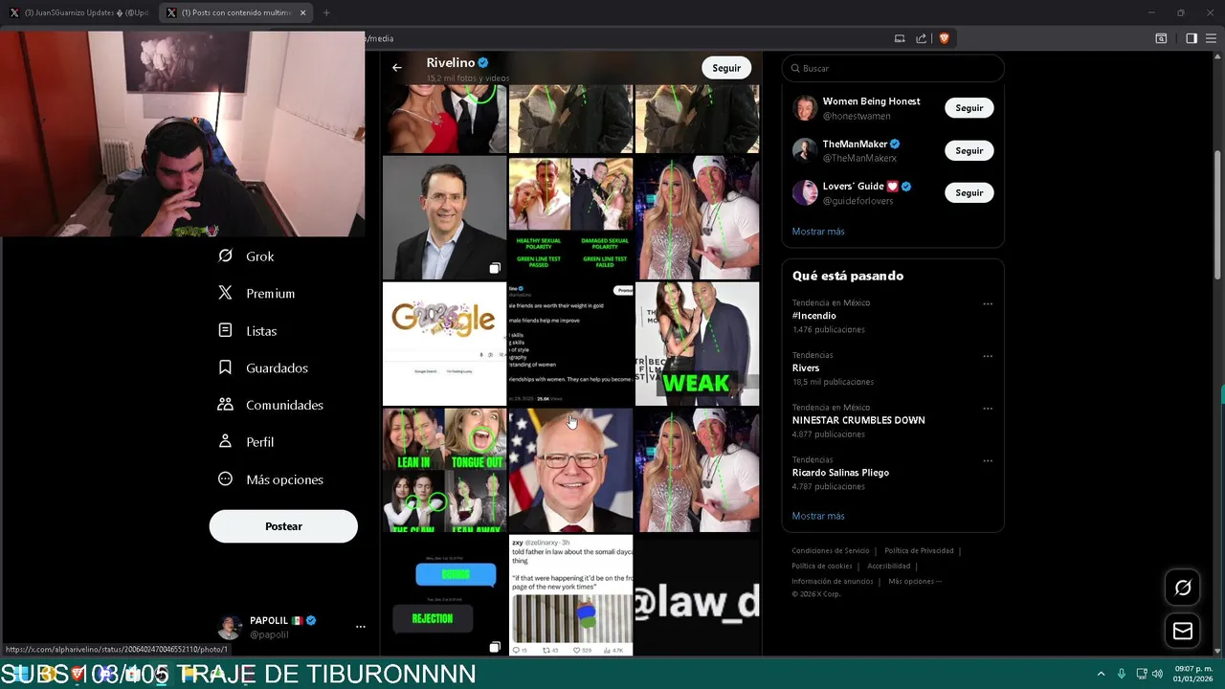Click the Buscar search field
This screenshot has height=689, width=1225.
tap(893, 68)
